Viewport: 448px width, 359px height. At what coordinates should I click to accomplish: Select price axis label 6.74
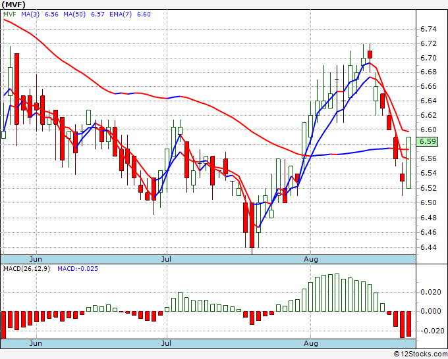(x=428, y=29)
